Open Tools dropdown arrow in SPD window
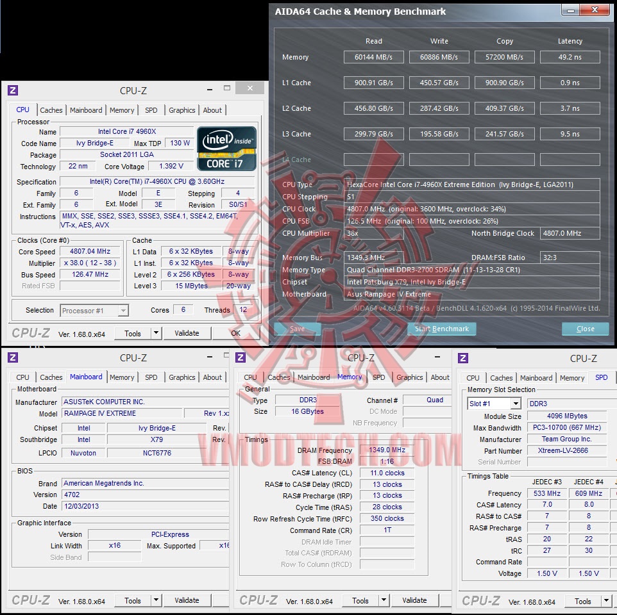The height and width of the screenshot is (615, 617). click(606, 601)
